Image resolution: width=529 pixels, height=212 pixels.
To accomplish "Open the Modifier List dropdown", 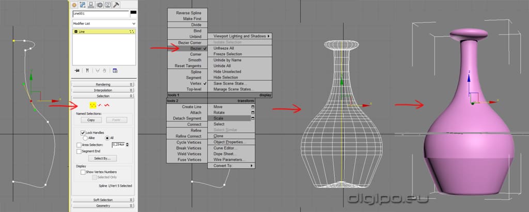I will [x=104, y=24].
